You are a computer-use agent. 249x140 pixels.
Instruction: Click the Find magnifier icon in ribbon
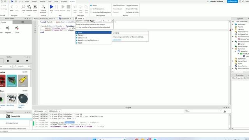(x=23, y=7)
